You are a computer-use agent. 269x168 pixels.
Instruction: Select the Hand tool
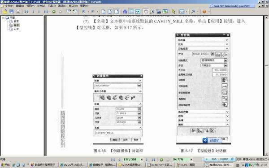pos(146,12)
